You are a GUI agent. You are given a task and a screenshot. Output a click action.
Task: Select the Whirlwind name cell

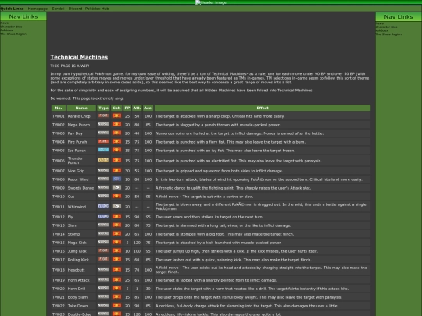coord(81,207)
